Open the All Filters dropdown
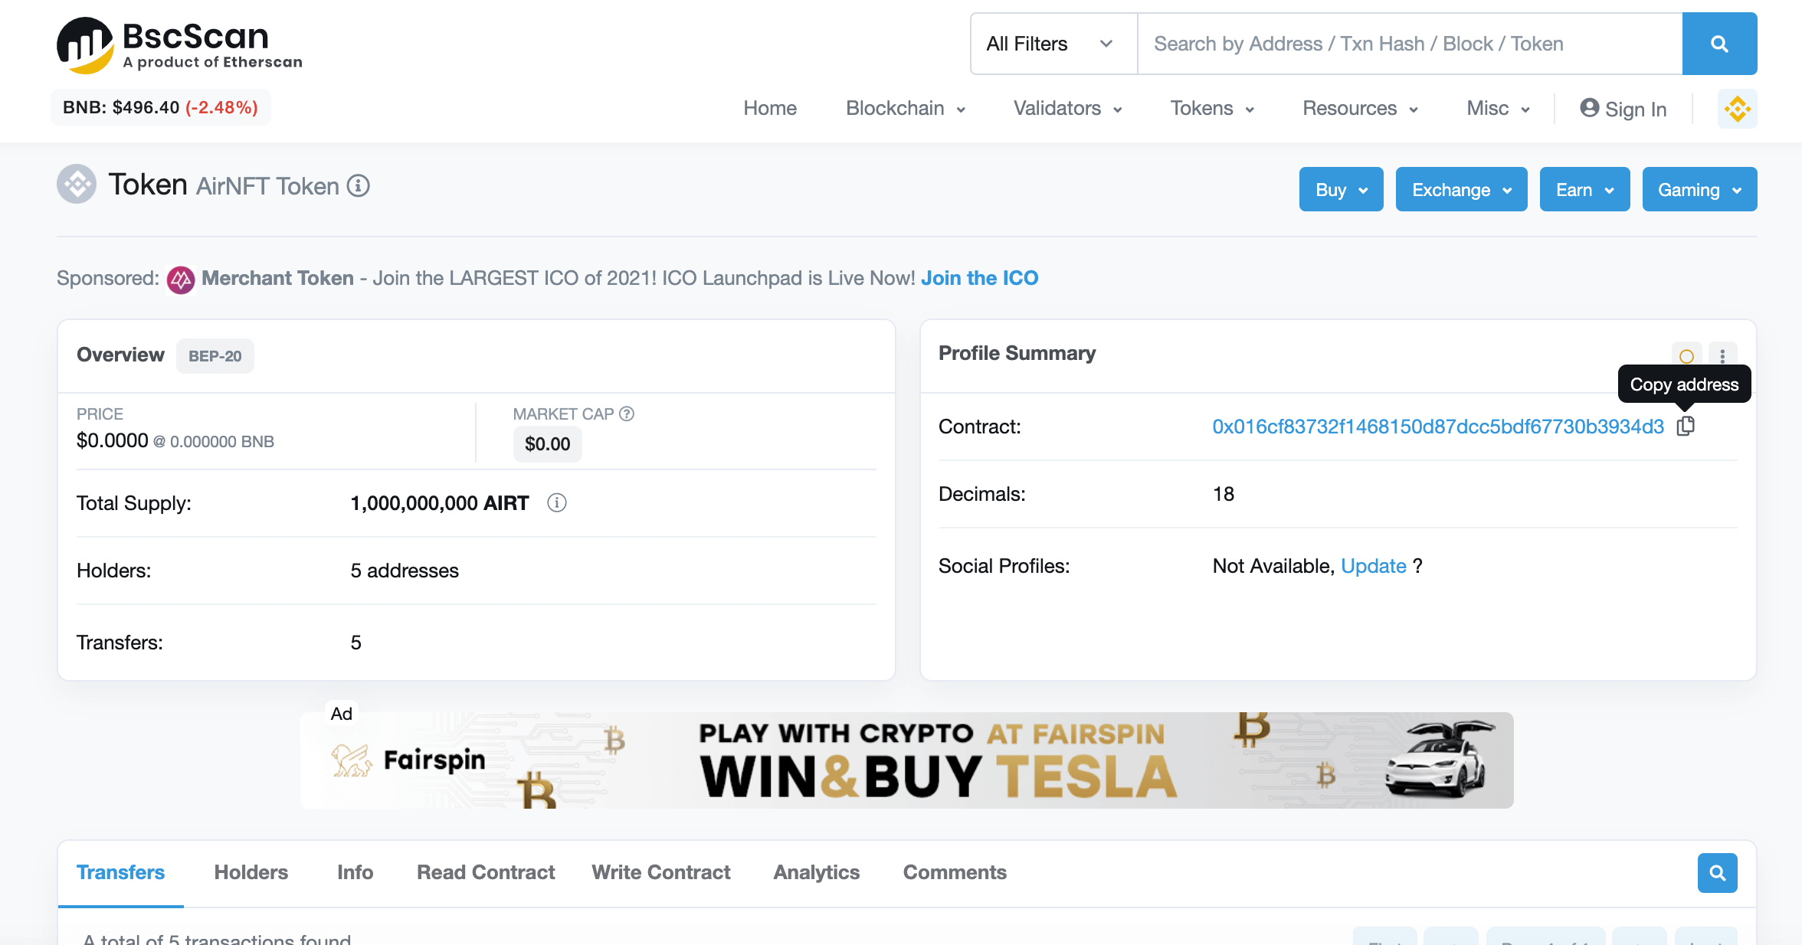Image resolution: width=1802 pixels, height=945 pixels. point(1053,44)
